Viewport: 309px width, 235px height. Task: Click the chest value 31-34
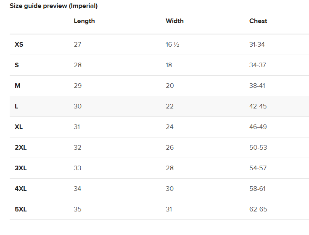click(257, 45)
